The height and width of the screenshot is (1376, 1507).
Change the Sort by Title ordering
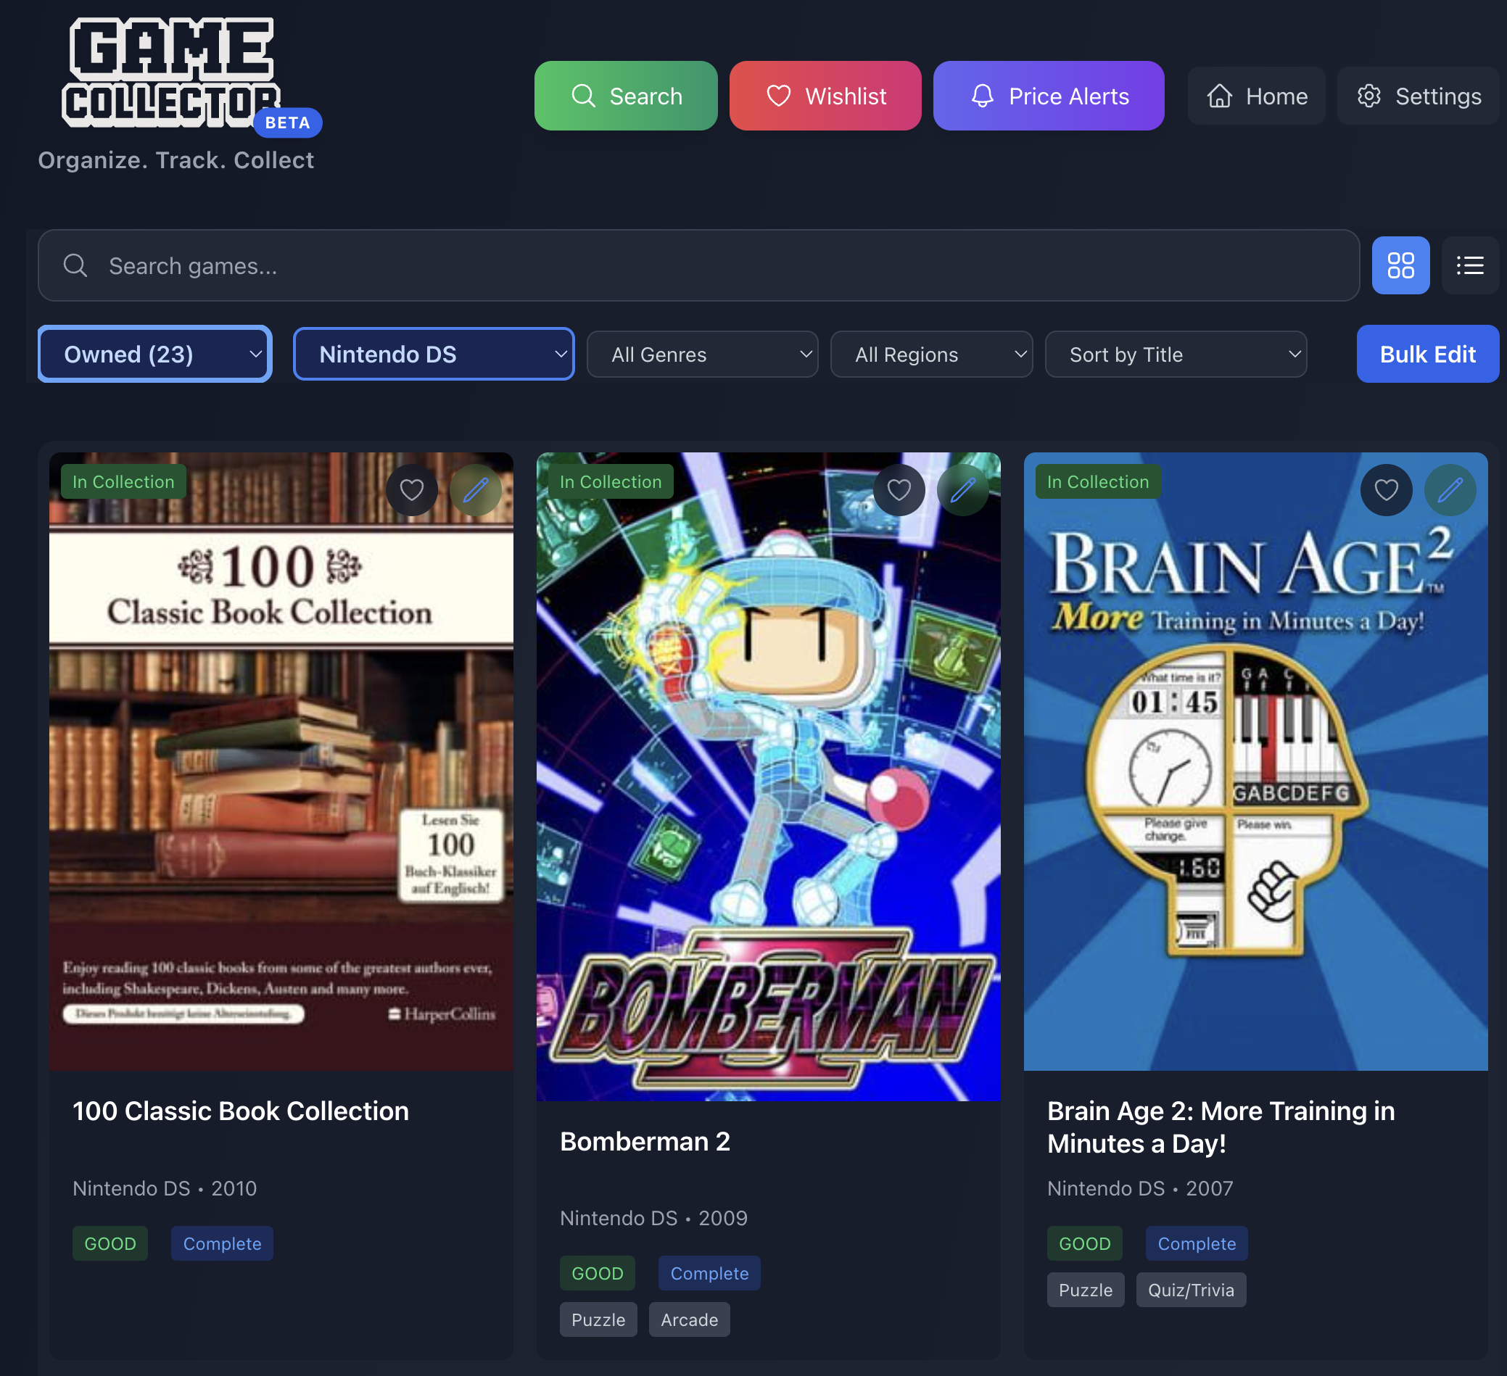pyautogui.click(x=1176, y=354)
